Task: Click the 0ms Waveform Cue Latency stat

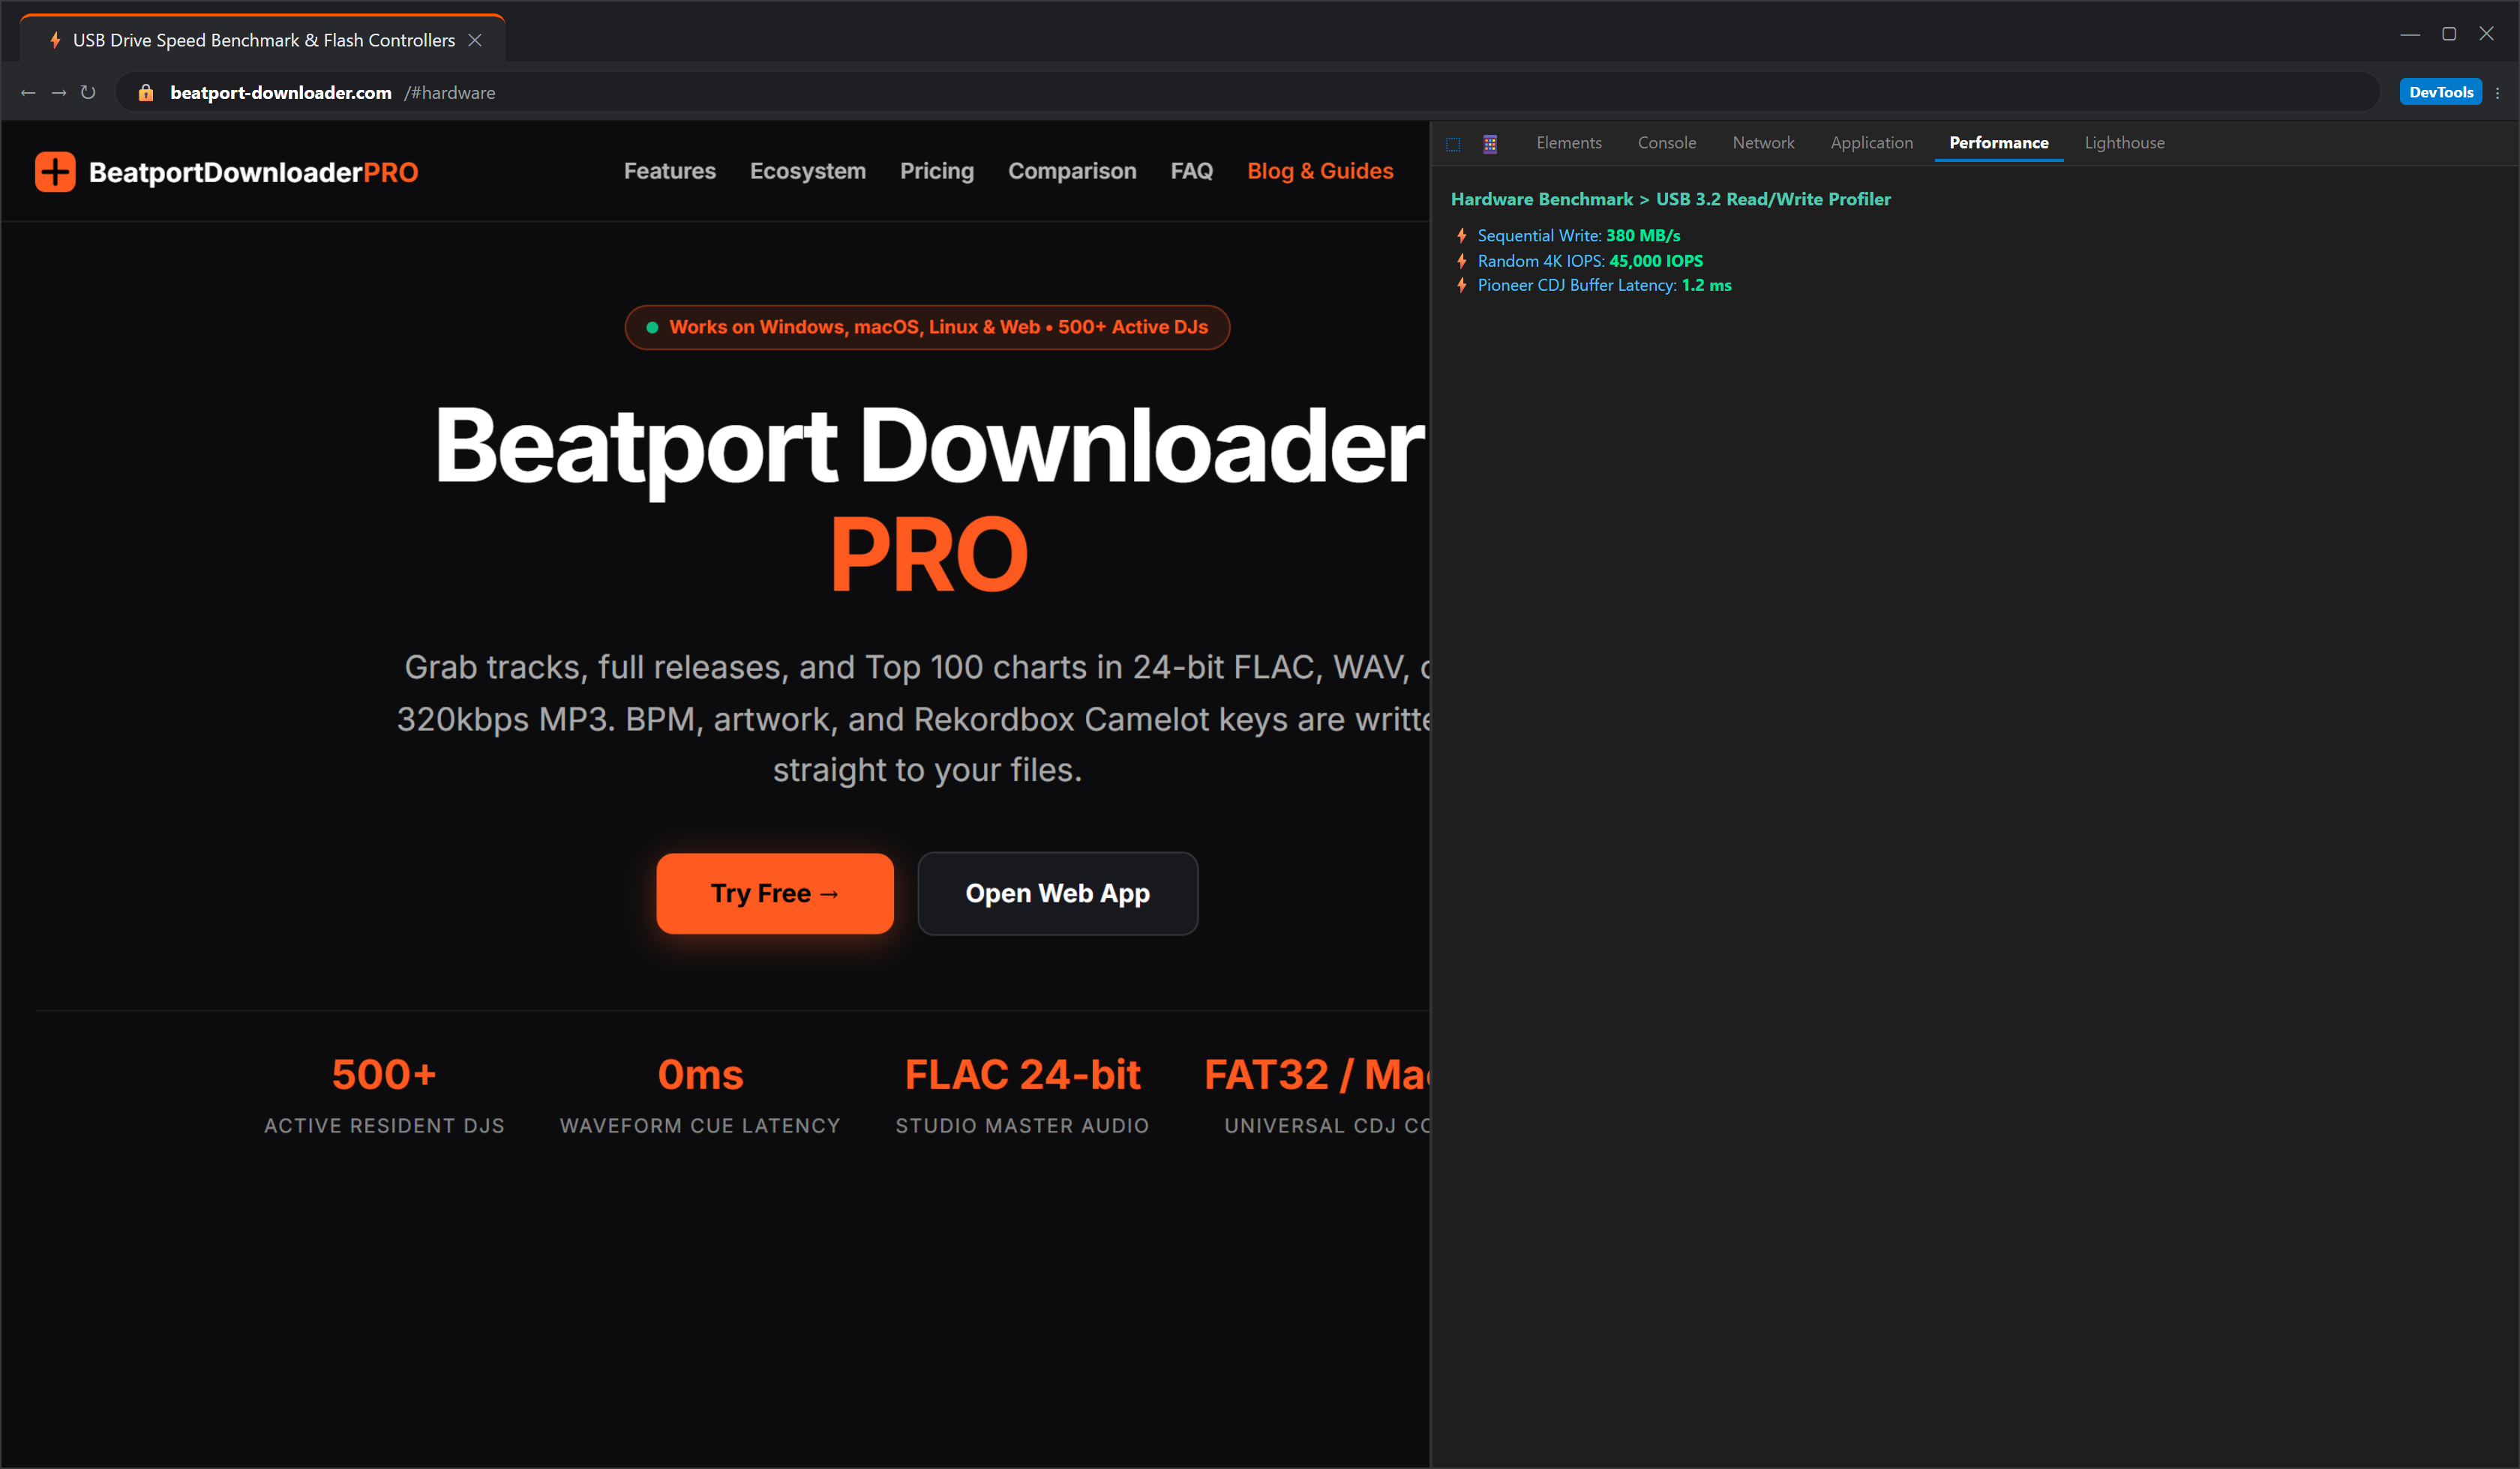Action: pyautogui.click(x=700, y=1097)
